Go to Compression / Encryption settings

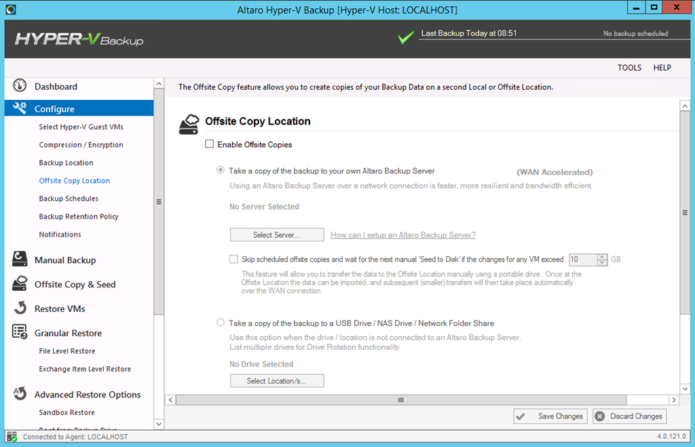(81, 145)
